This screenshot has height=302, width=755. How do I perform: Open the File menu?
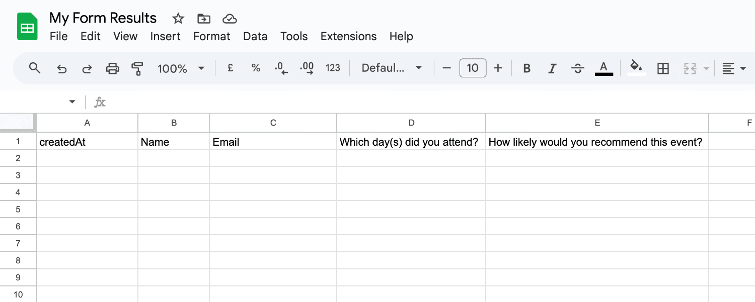(x=58, y=36)
